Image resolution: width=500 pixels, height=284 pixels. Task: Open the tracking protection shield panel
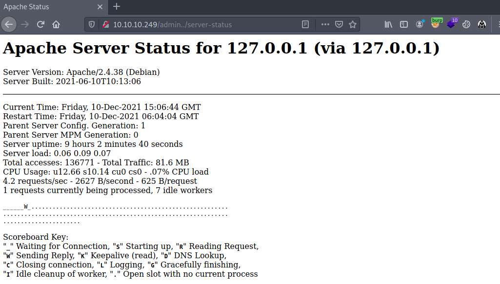92,24
